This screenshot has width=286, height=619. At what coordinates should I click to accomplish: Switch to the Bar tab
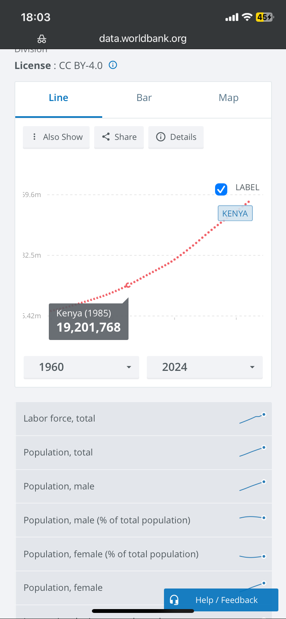(144, 98)
